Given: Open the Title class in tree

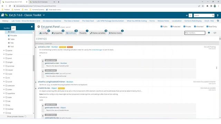Looking at the screenshot, I should [12, 43].
